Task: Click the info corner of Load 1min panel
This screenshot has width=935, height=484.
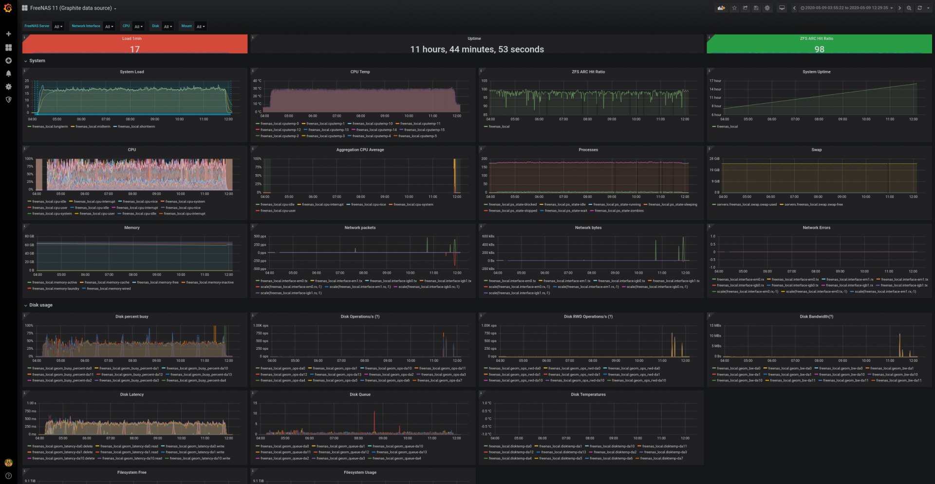Action: [x=25, y=37]
